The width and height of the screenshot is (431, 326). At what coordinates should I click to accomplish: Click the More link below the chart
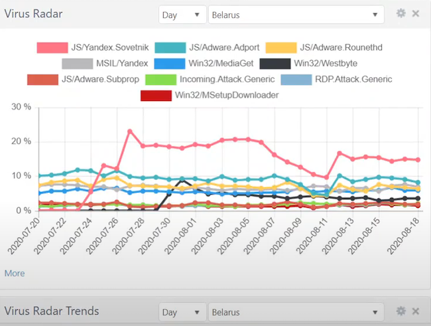point(15,273)
